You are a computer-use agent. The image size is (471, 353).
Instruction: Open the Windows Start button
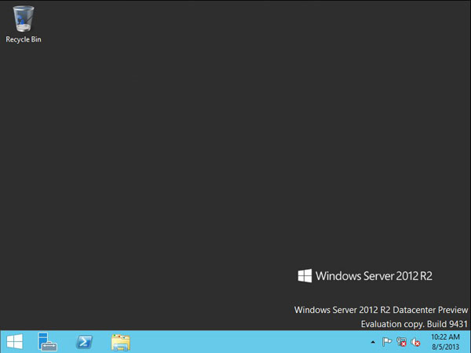[15, 342]
